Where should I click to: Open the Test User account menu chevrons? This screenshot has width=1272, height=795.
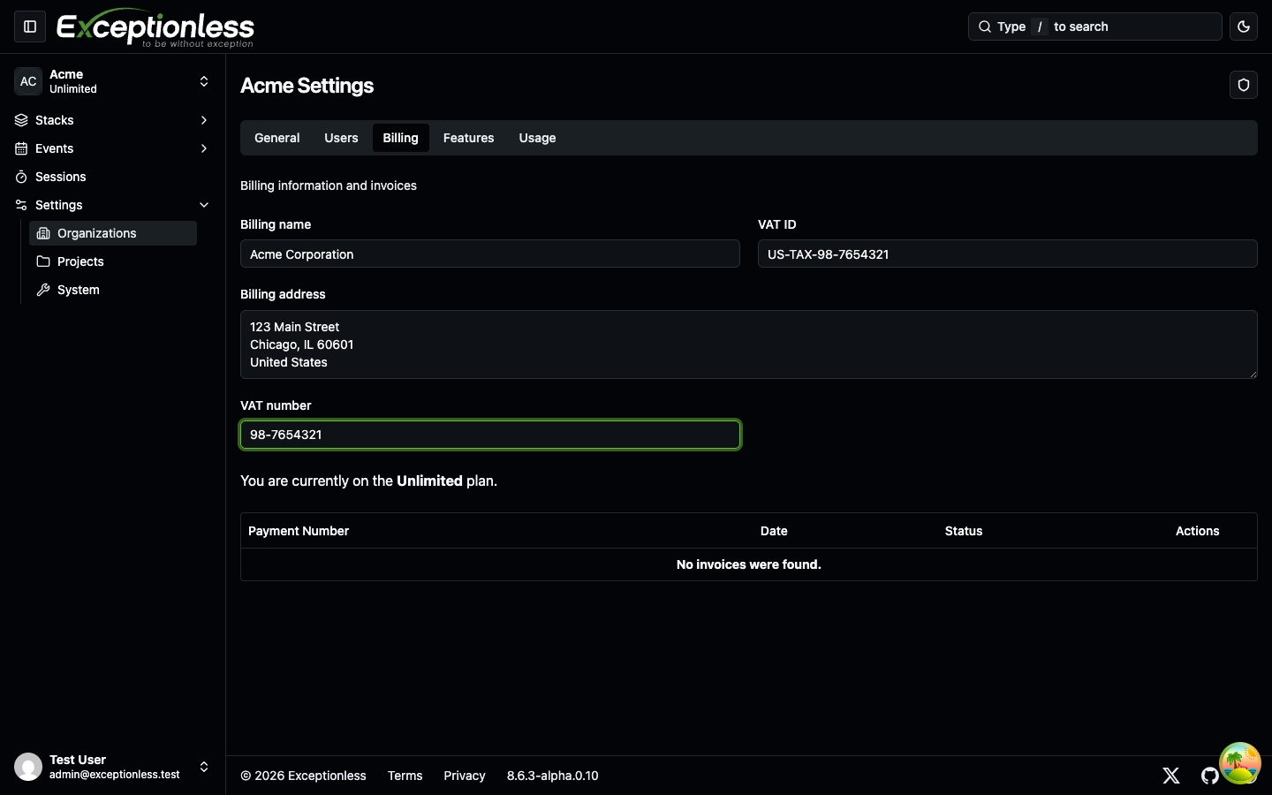(204, 767)
